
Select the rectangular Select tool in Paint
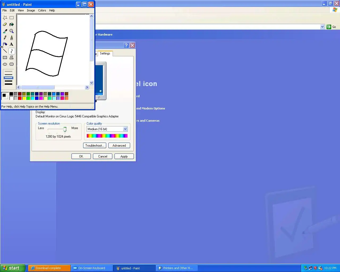pos(12,18)
